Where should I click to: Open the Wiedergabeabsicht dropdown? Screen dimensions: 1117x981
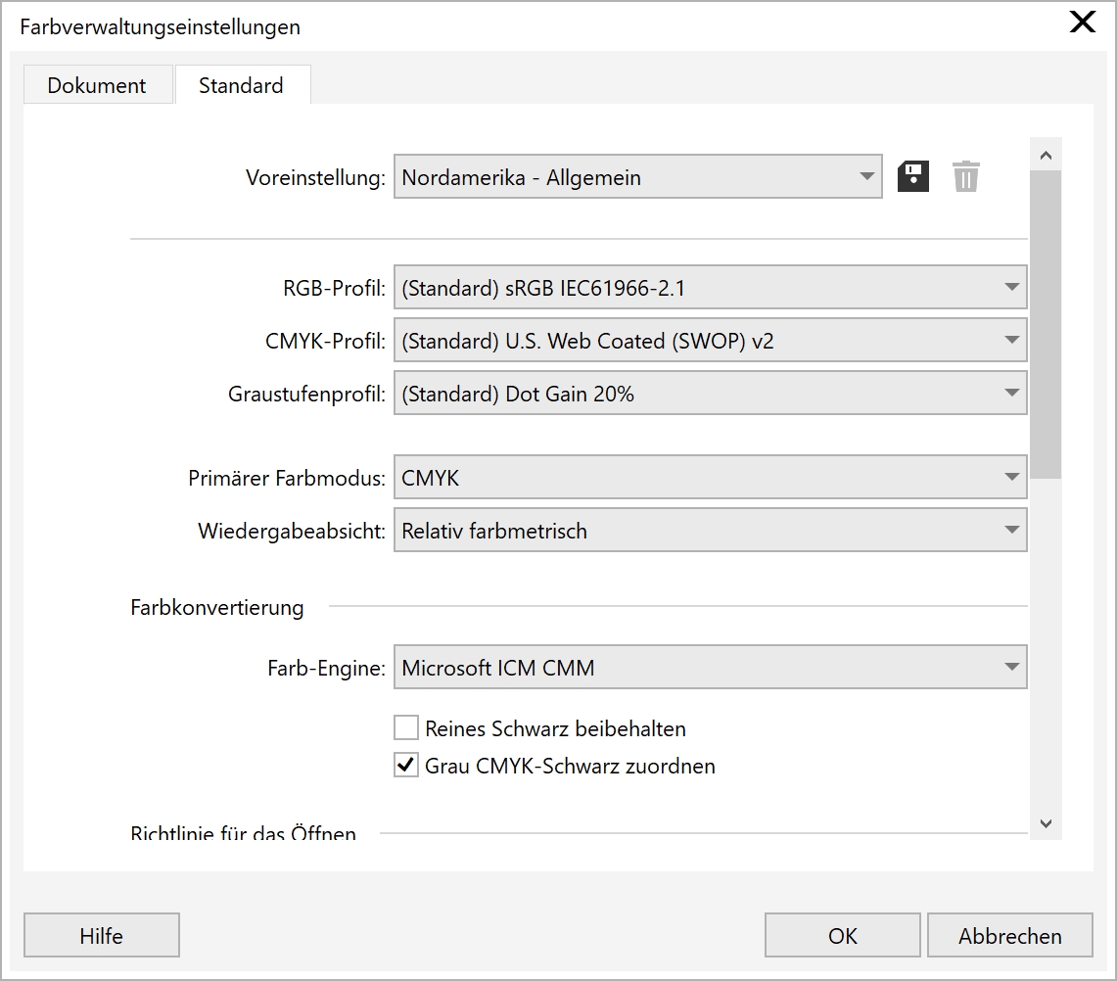(x=710, y=531)
